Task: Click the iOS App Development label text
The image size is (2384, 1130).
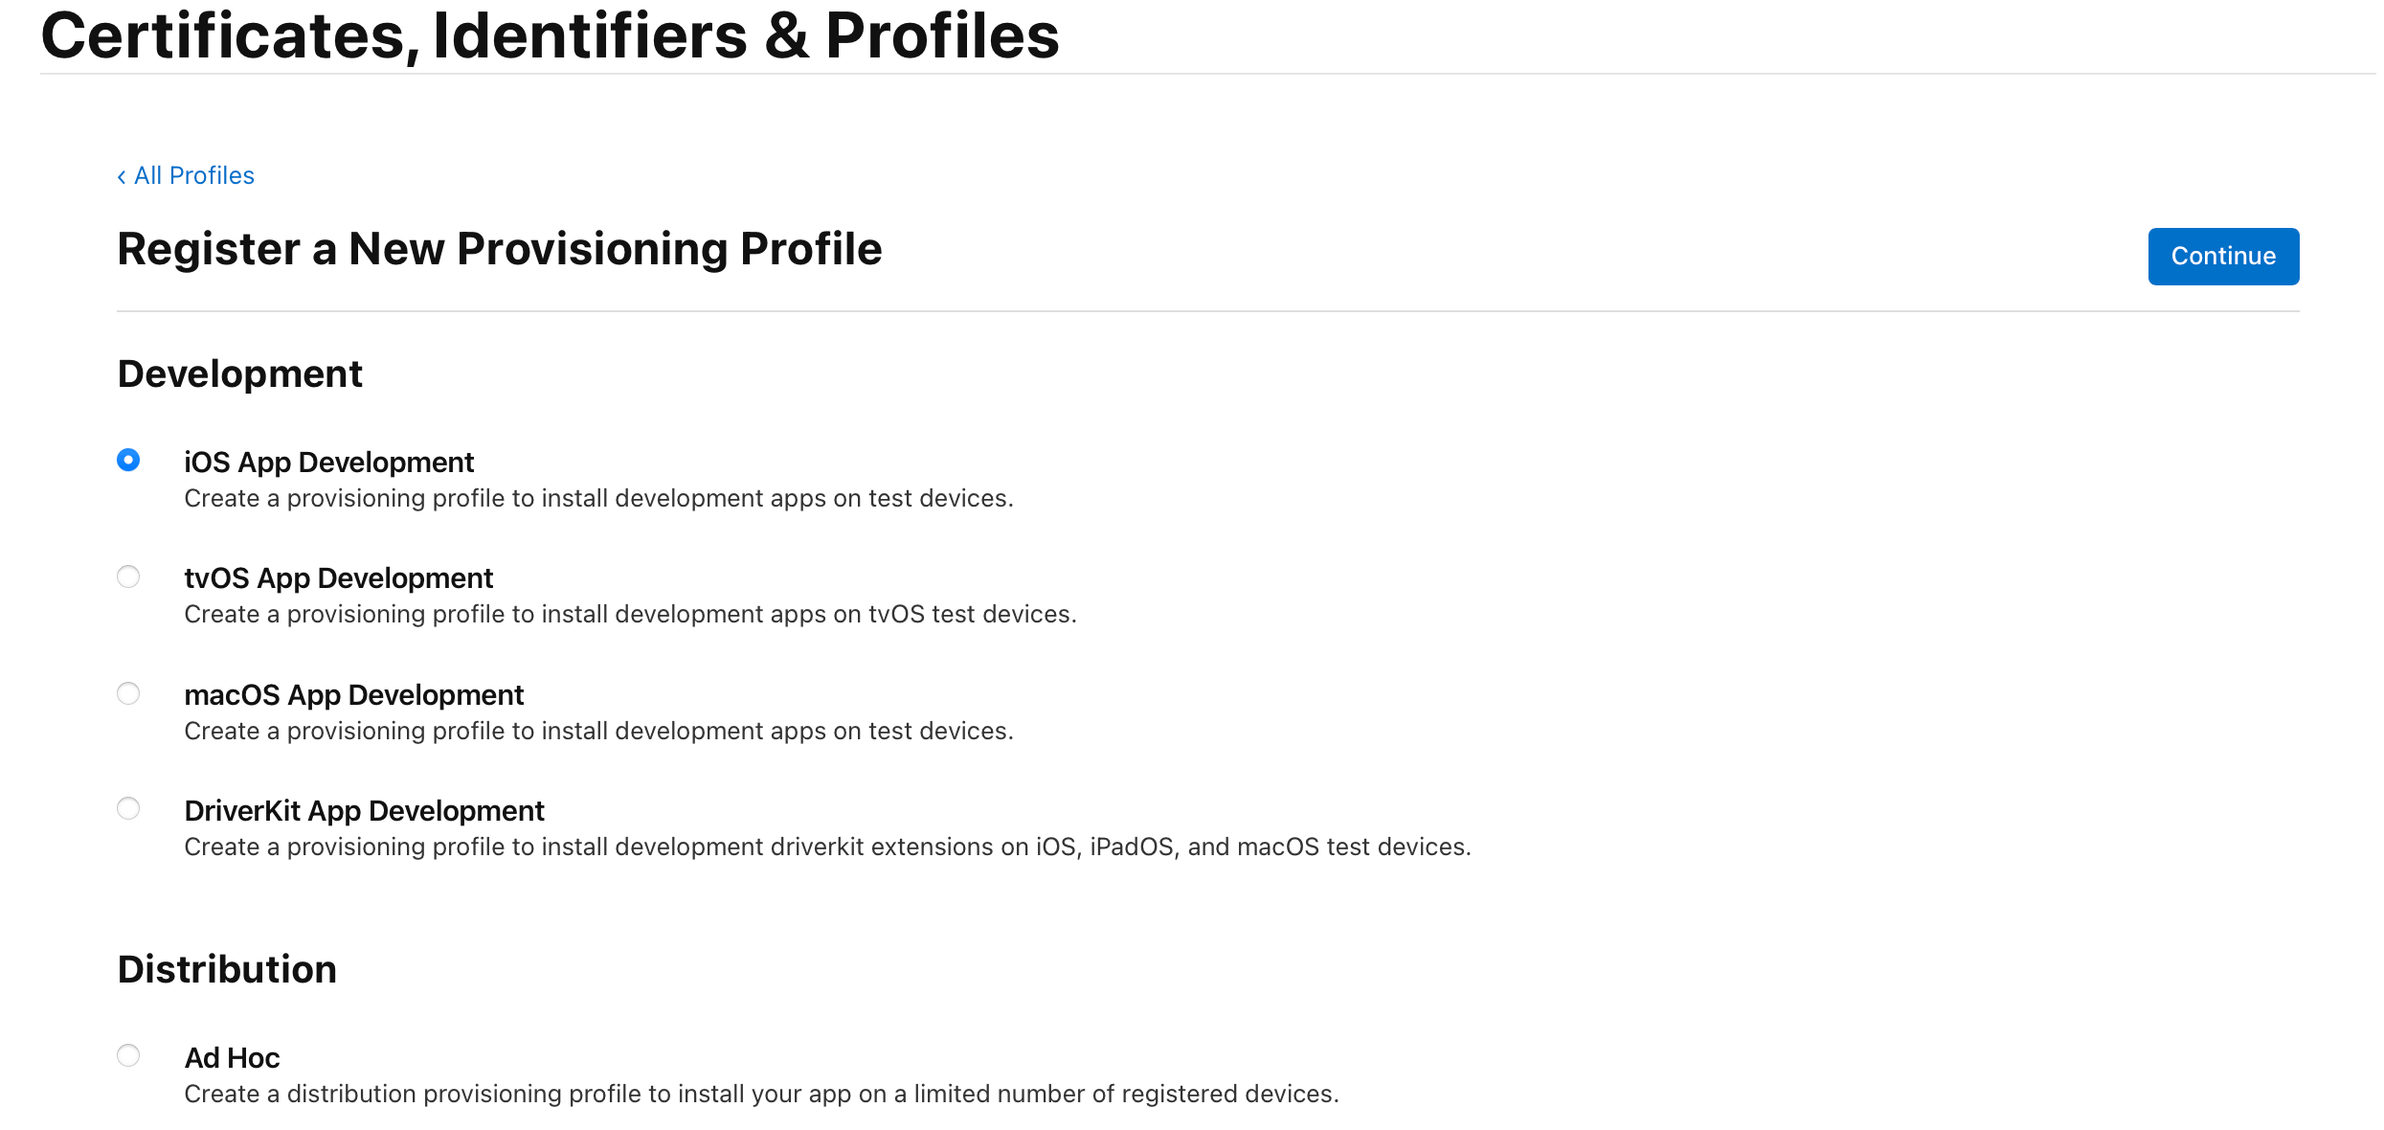Action: (328, 463)
